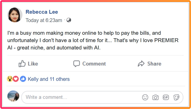The image size is (191, 109).
Task: Click Rebecca Lee's profile picture
Action: [x=15, y=15]
